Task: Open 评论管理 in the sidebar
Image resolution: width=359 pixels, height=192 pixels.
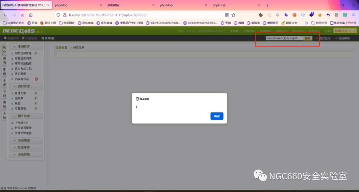Action: tap(20, 74)
